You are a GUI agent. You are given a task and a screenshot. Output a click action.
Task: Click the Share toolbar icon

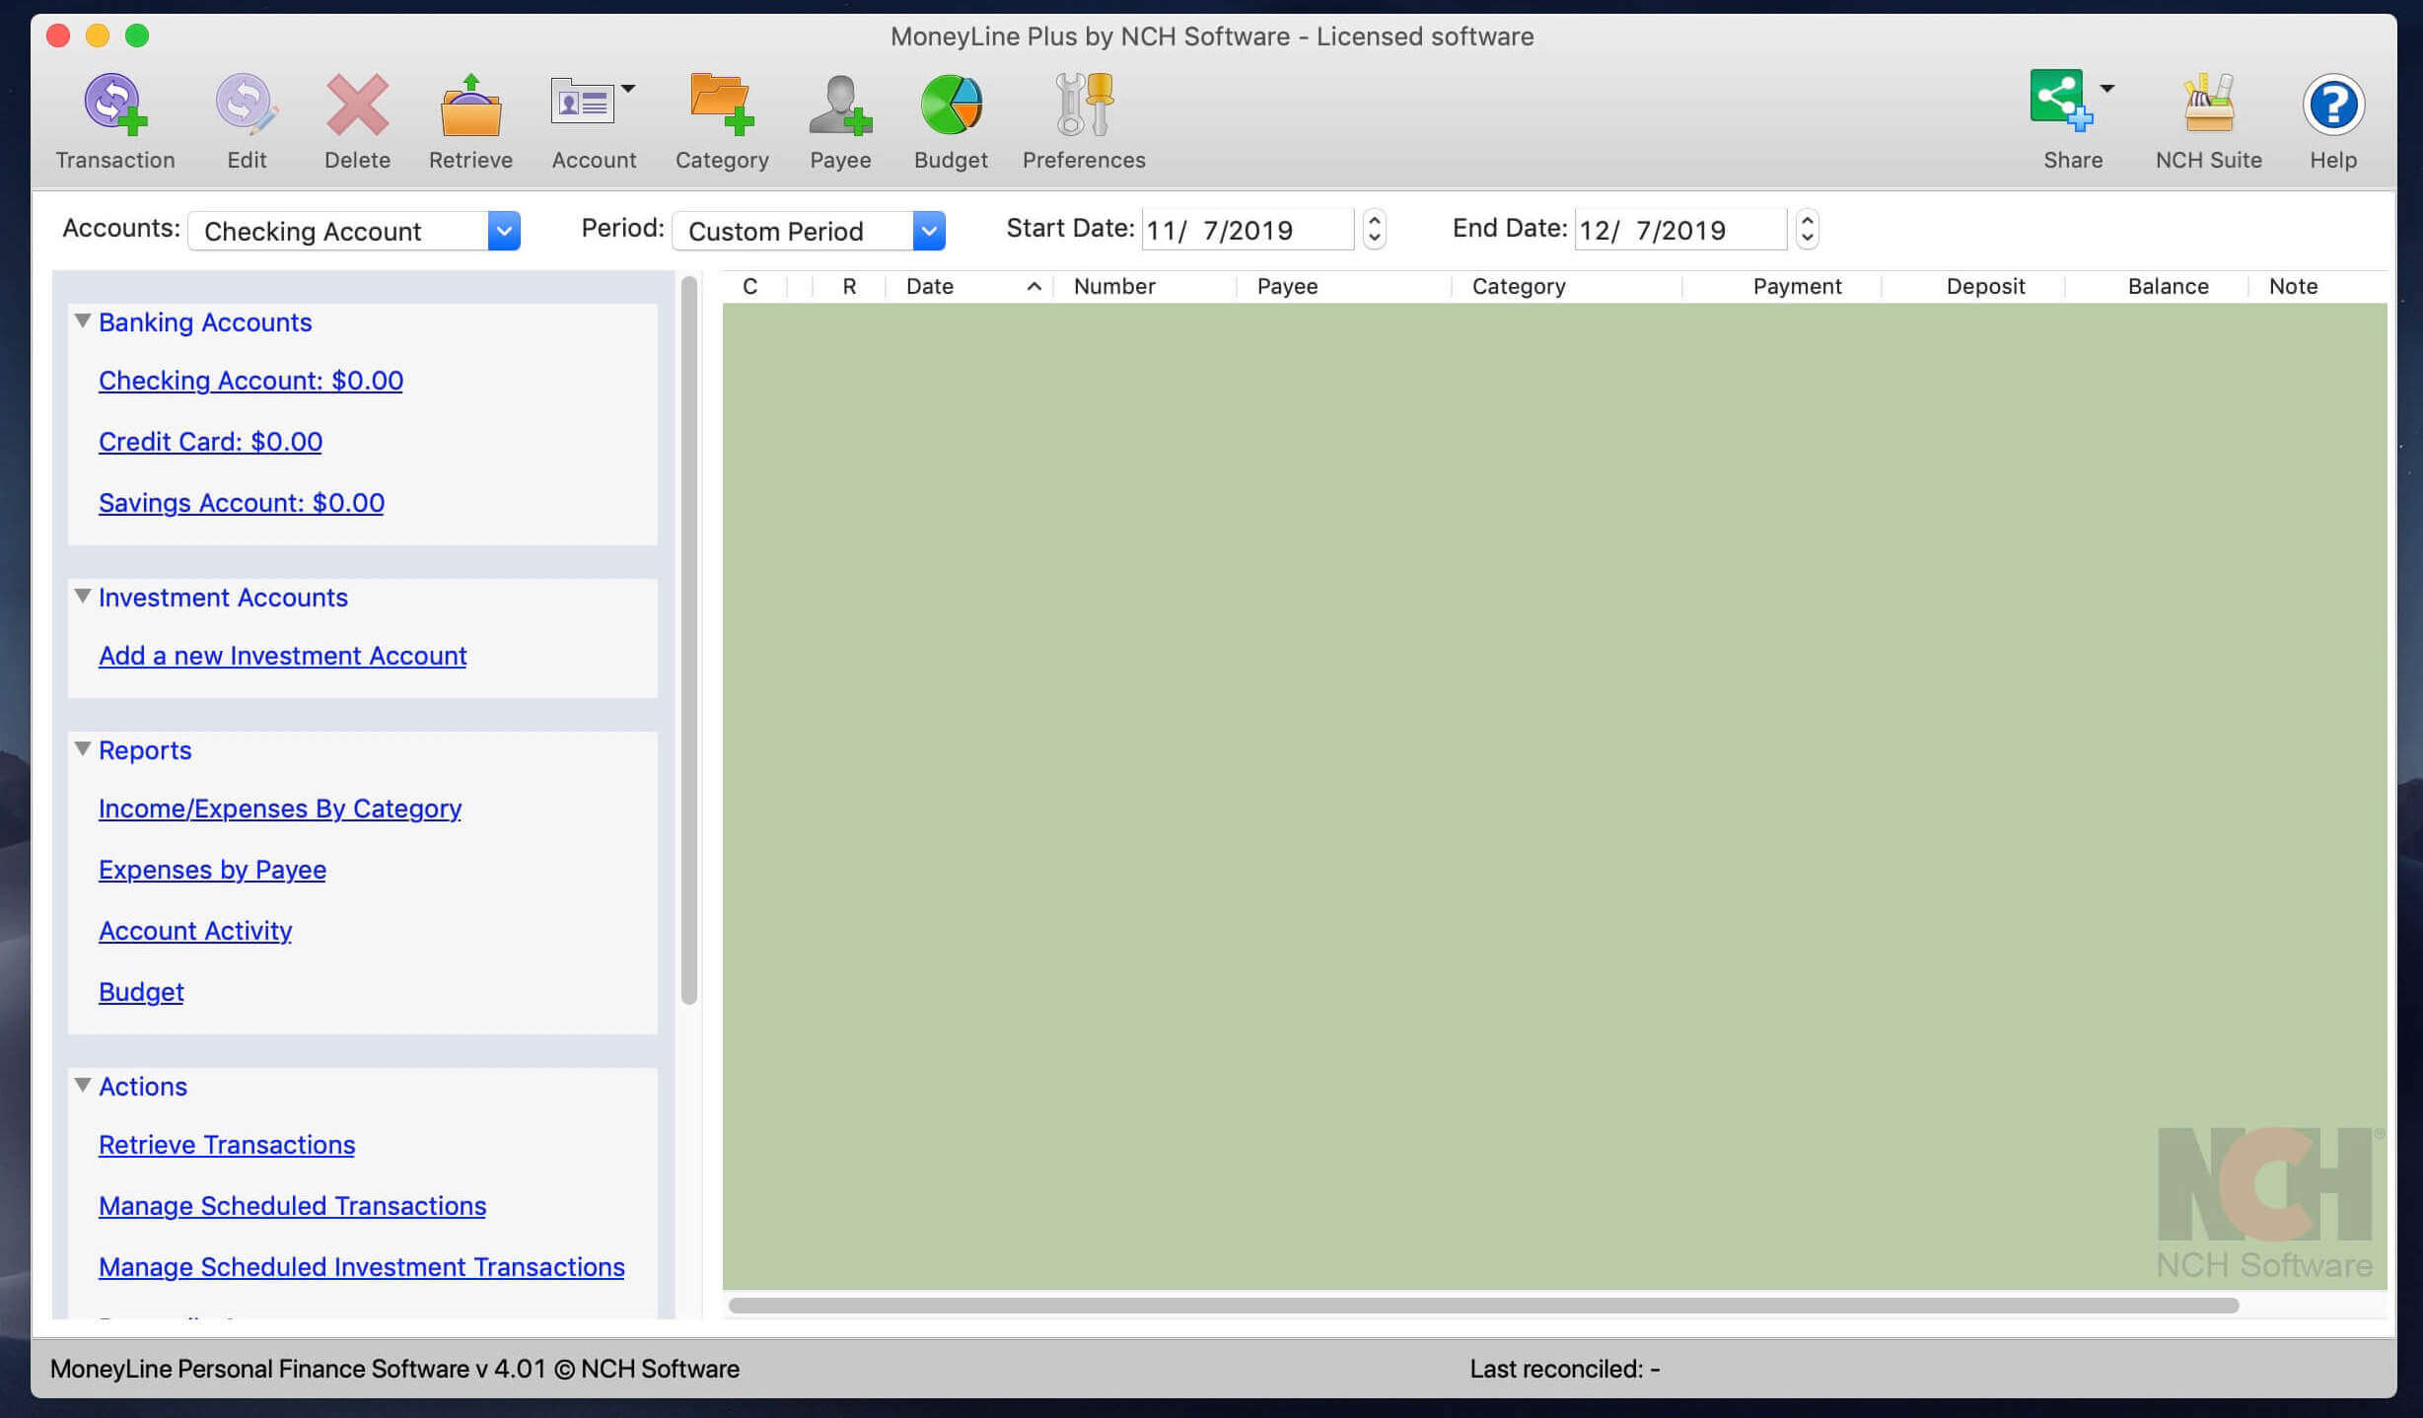pyautogui.click(x=2061, y=100)
